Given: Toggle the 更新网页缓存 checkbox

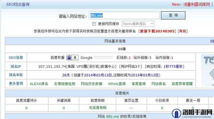Looking at the screenshot, I should point(94,24).
